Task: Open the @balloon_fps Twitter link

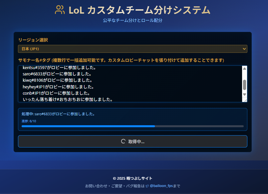Action: pos(161,186)
